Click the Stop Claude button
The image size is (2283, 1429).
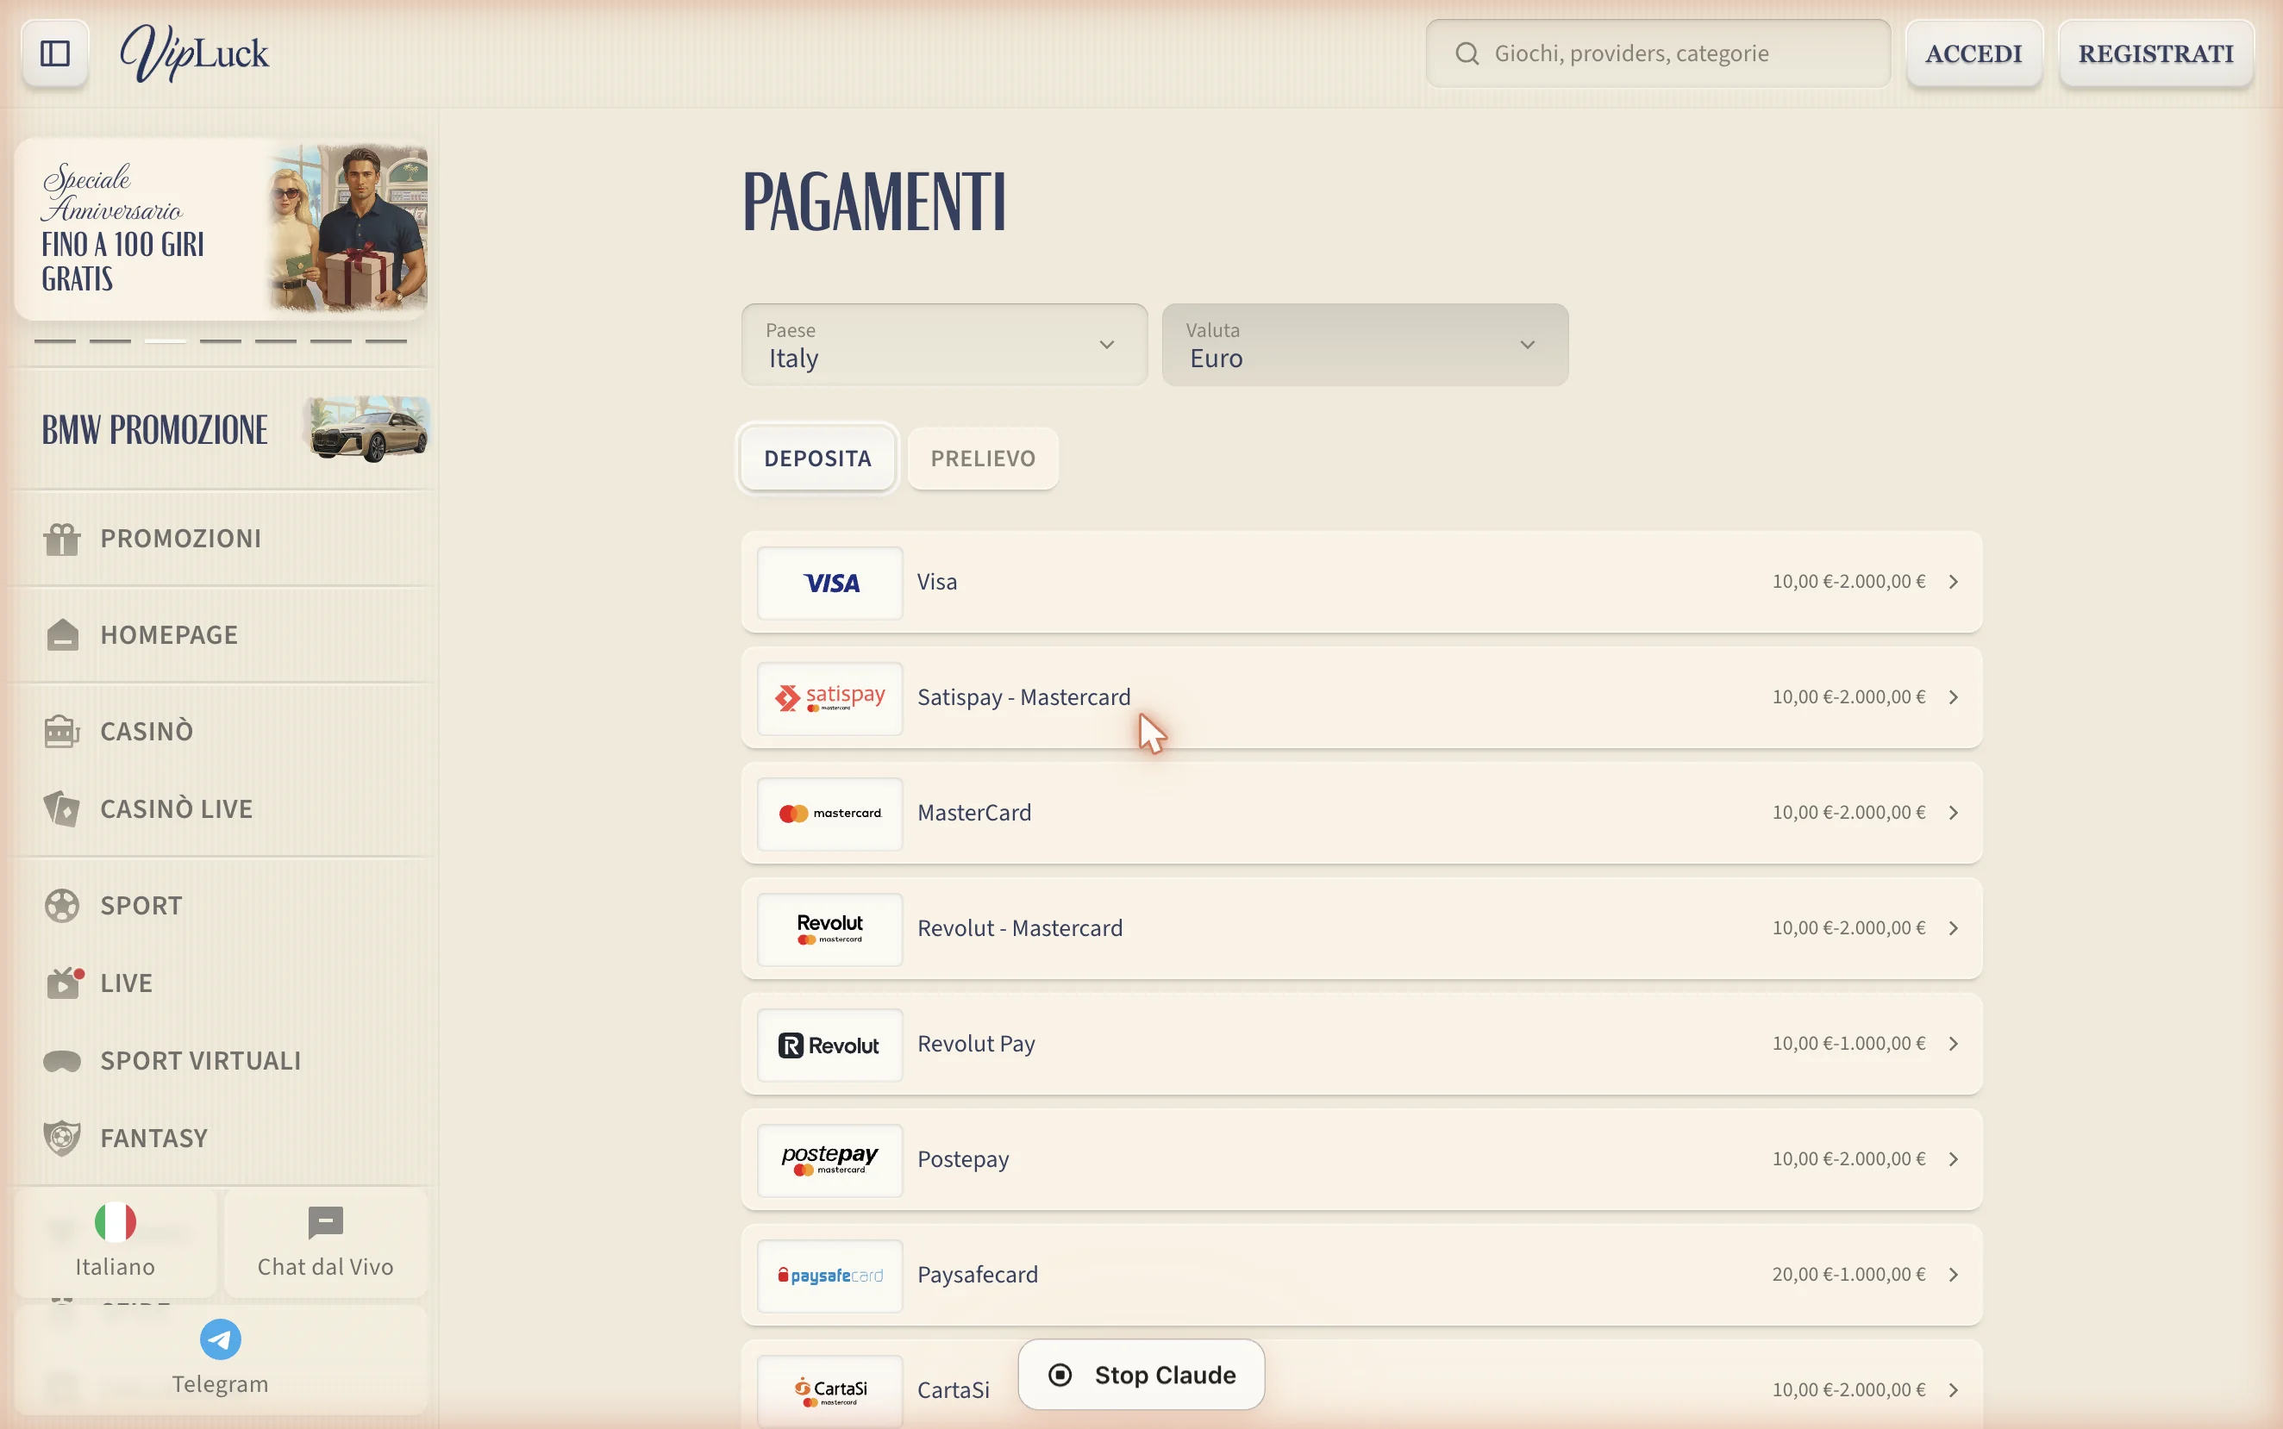[1141, 1375]
